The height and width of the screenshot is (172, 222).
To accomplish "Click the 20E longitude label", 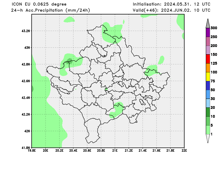I will pyautogui.click(x=46, y=150).
